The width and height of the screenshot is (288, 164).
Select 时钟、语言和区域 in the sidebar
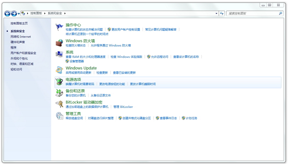(22, 64)
